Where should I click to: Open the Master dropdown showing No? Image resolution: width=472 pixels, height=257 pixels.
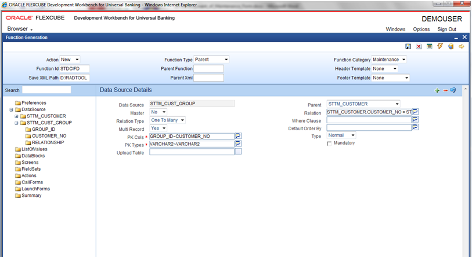coord(158,112)
